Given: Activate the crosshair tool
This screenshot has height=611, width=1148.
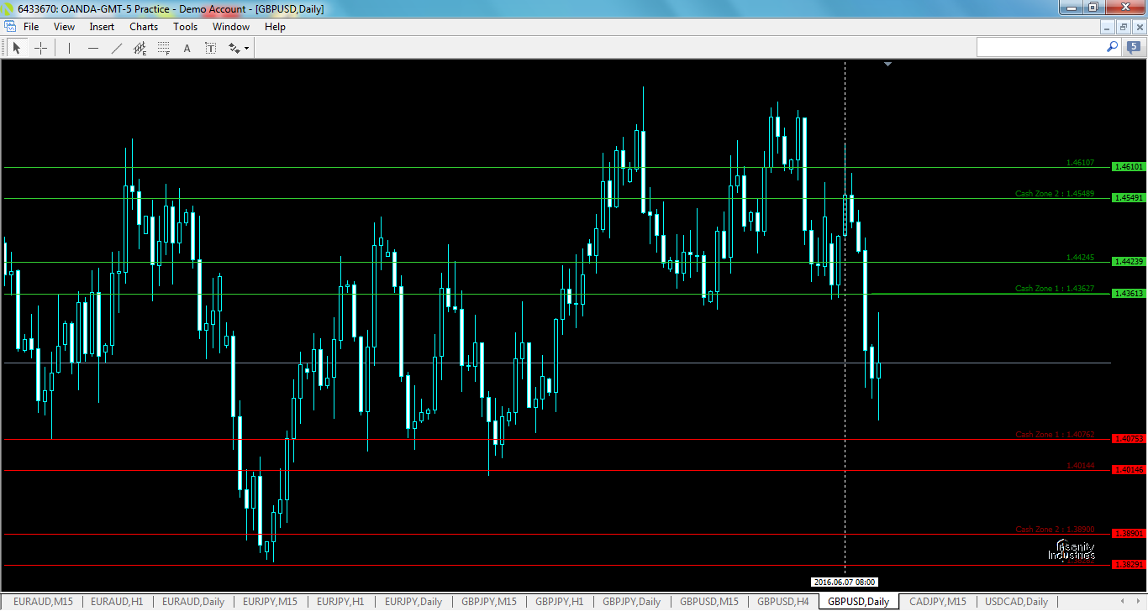Looking at the screenshot, I should (x=40, y=47).
